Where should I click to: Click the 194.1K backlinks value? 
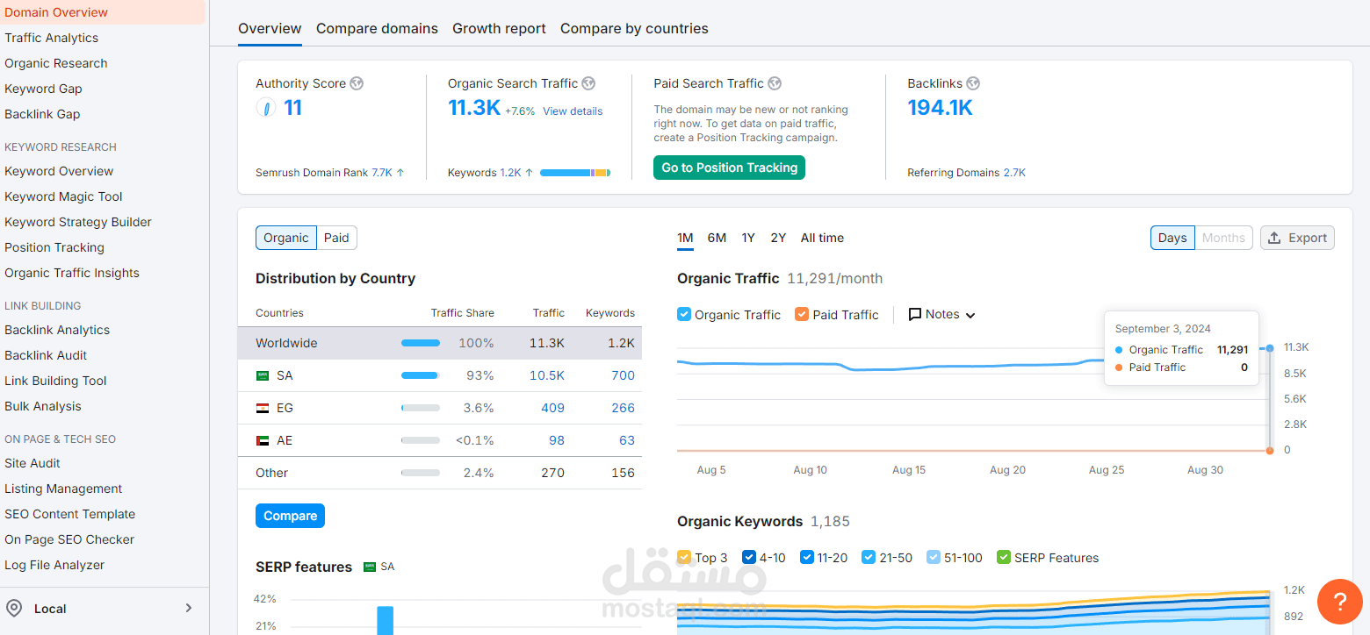[x=940, y=108]
